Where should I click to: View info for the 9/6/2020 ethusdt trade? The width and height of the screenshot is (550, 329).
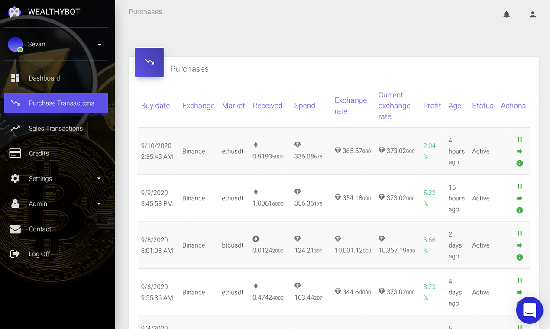[520, 304]
